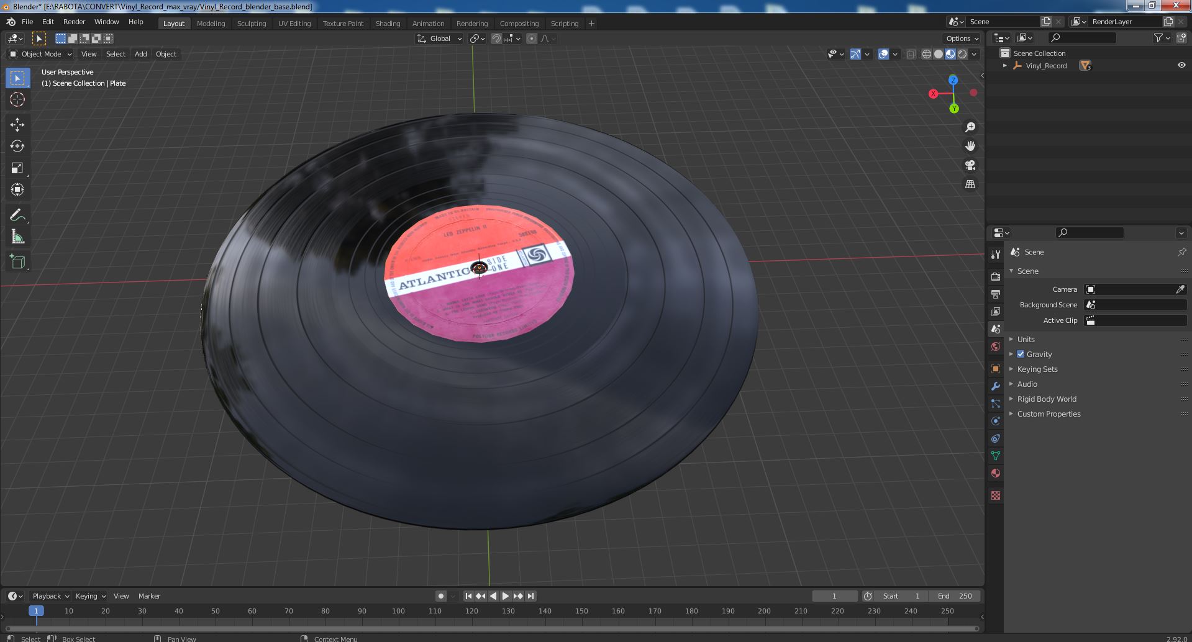Open the Material properties tab
Viewport: 1192px width, 642px height.
click(996, 473)
